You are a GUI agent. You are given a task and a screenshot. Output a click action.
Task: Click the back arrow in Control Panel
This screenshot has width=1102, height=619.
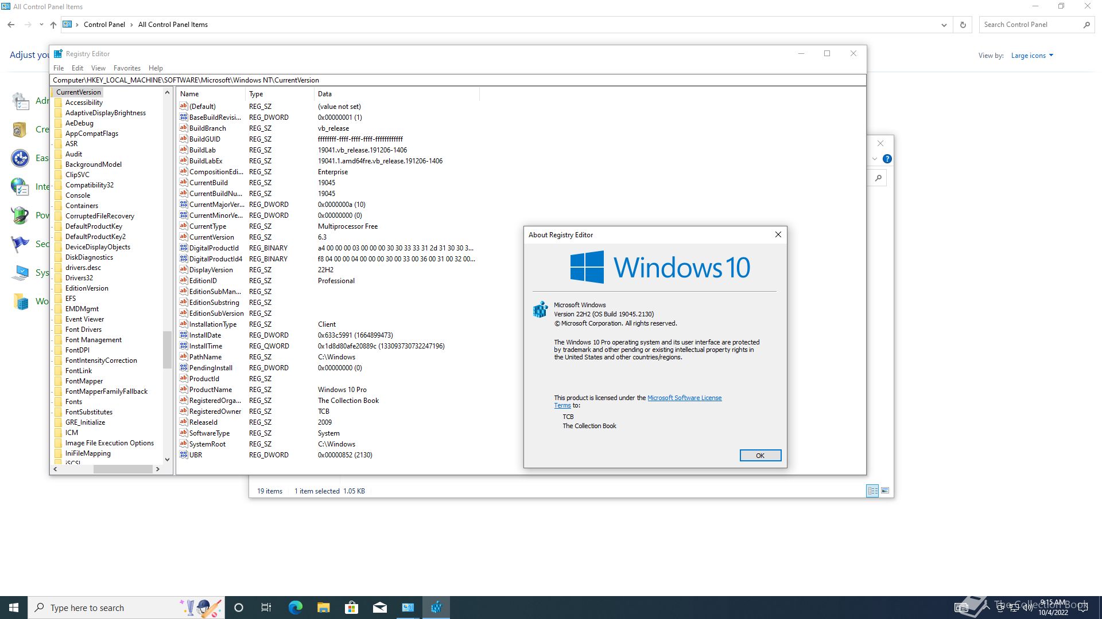[11, 25]
